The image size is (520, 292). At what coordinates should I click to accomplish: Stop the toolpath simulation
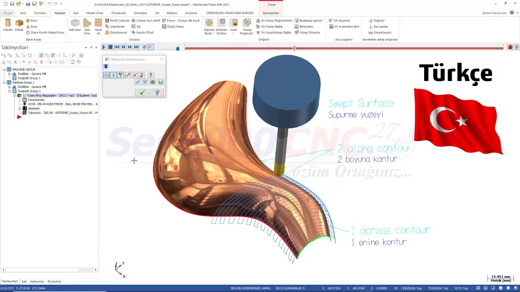click(110, 47)
